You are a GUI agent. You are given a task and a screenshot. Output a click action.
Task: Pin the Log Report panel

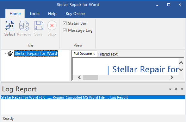(x=176, y=89)
